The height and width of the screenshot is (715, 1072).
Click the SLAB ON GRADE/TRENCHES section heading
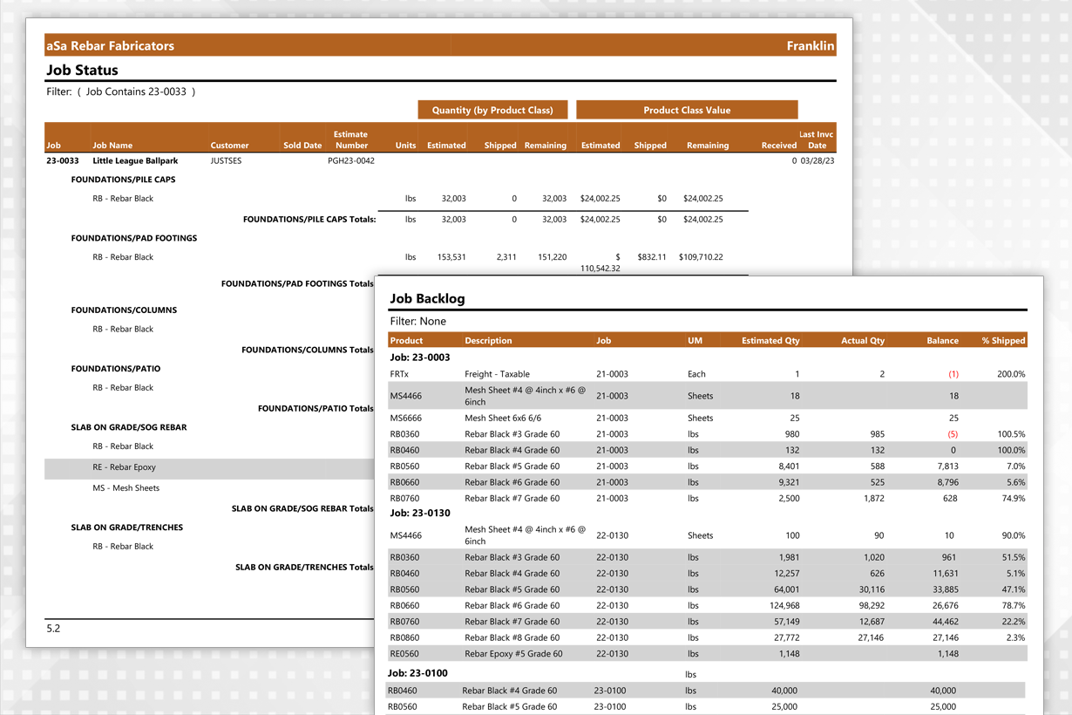tap(126, 528)
